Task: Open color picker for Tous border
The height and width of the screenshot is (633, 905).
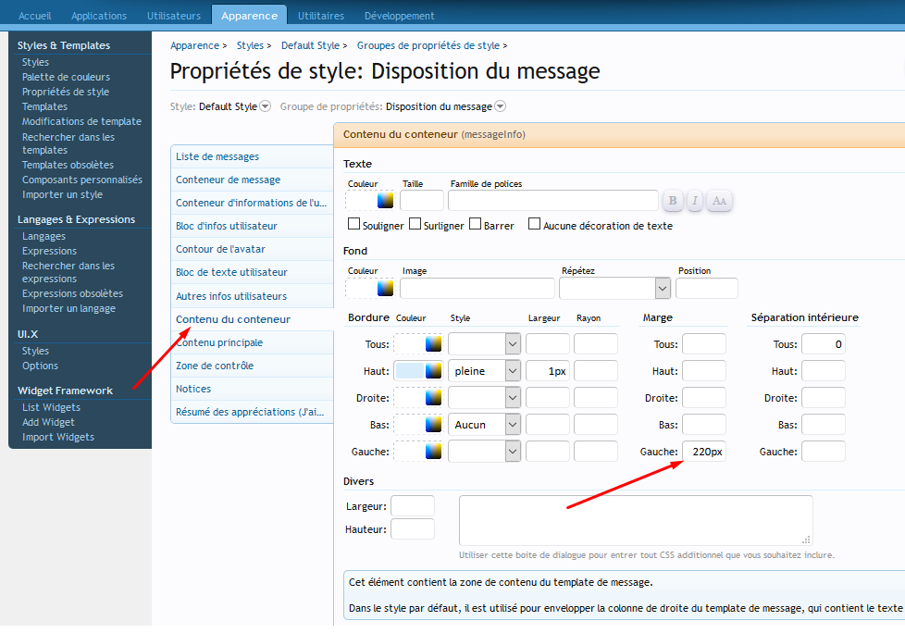Action: point(433,344)
